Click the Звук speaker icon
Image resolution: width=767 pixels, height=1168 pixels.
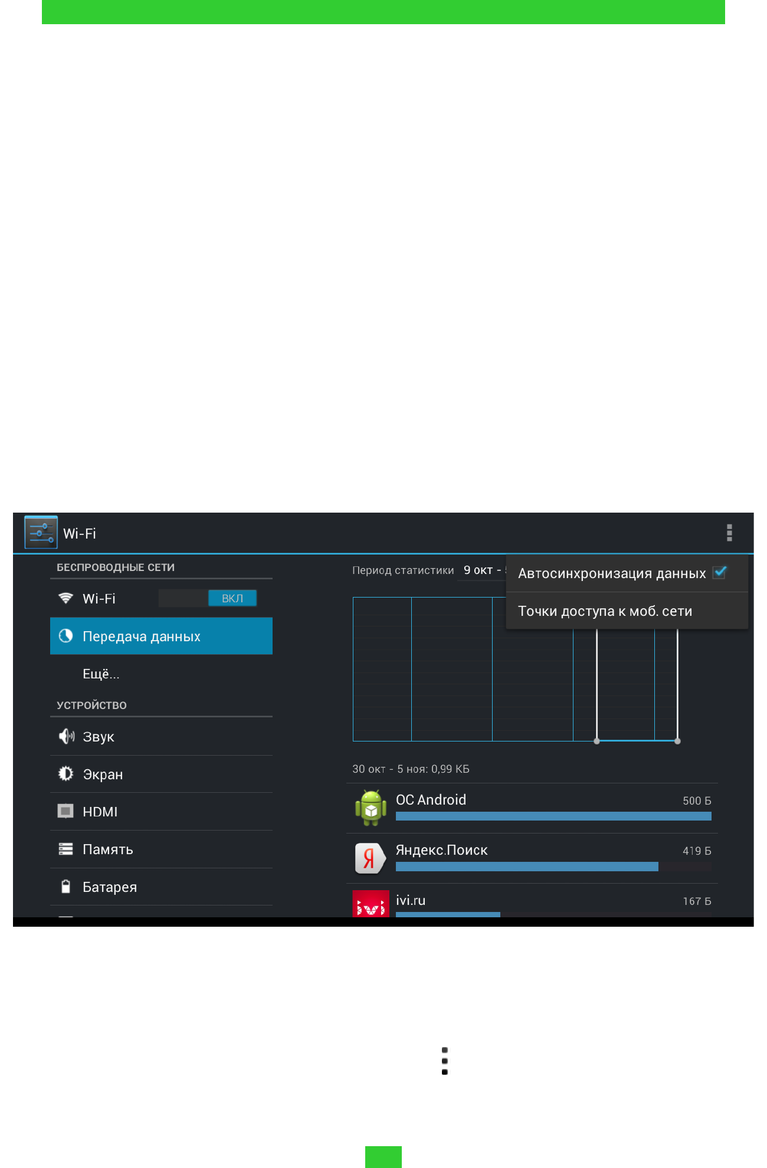point(66,736)
